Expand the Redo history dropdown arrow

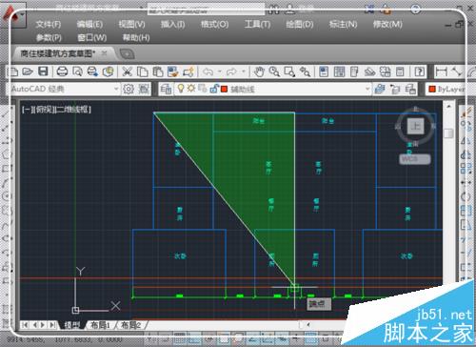click(x=244, y=71)
